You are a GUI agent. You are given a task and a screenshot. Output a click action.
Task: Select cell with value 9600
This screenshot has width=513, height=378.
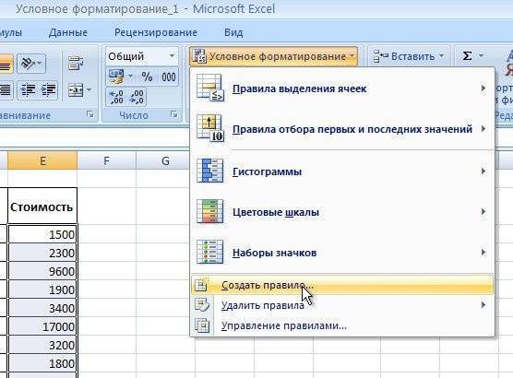point(42,271)
